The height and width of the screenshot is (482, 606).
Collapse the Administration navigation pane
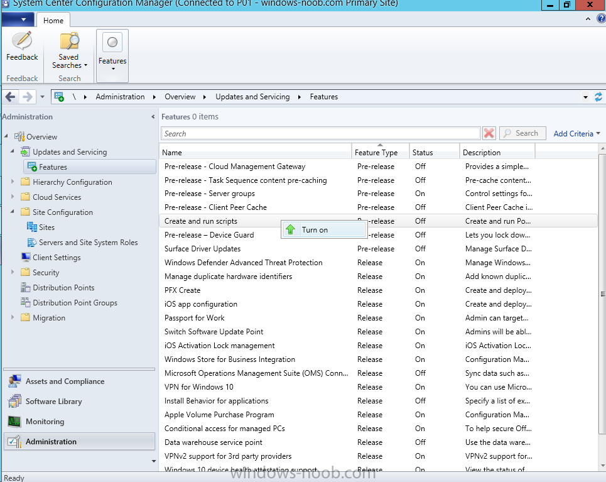(153, 117)
